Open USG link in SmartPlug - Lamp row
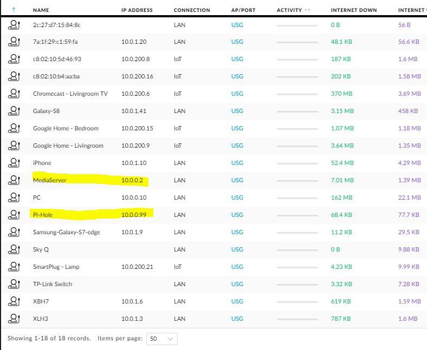Viewport: 427px width, 350px height. point(237,267)
